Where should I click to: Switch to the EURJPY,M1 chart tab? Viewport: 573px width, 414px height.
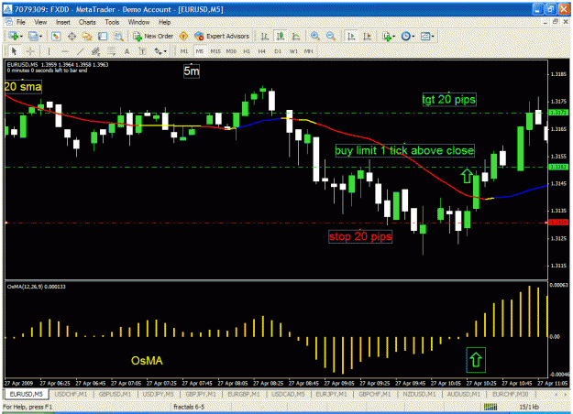click(331, 394)
